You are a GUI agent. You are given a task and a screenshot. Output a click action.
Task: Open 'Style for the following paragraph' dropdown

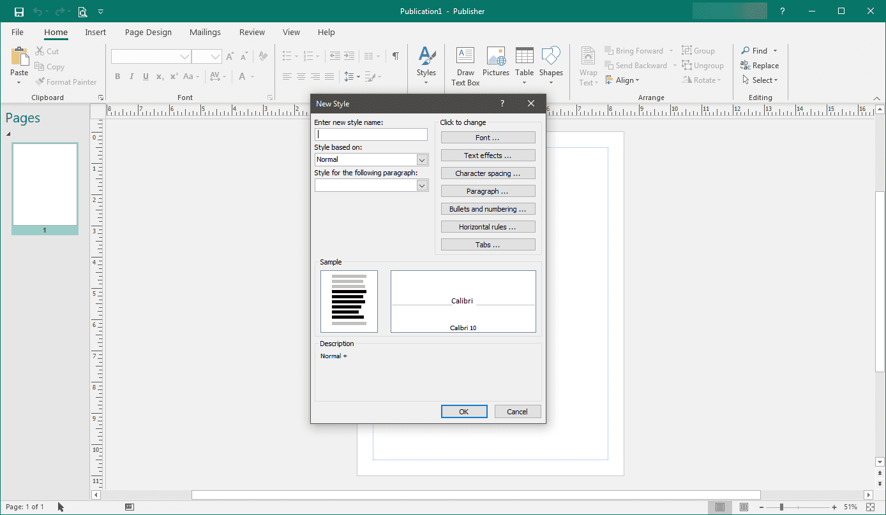(x=422, y=185)
